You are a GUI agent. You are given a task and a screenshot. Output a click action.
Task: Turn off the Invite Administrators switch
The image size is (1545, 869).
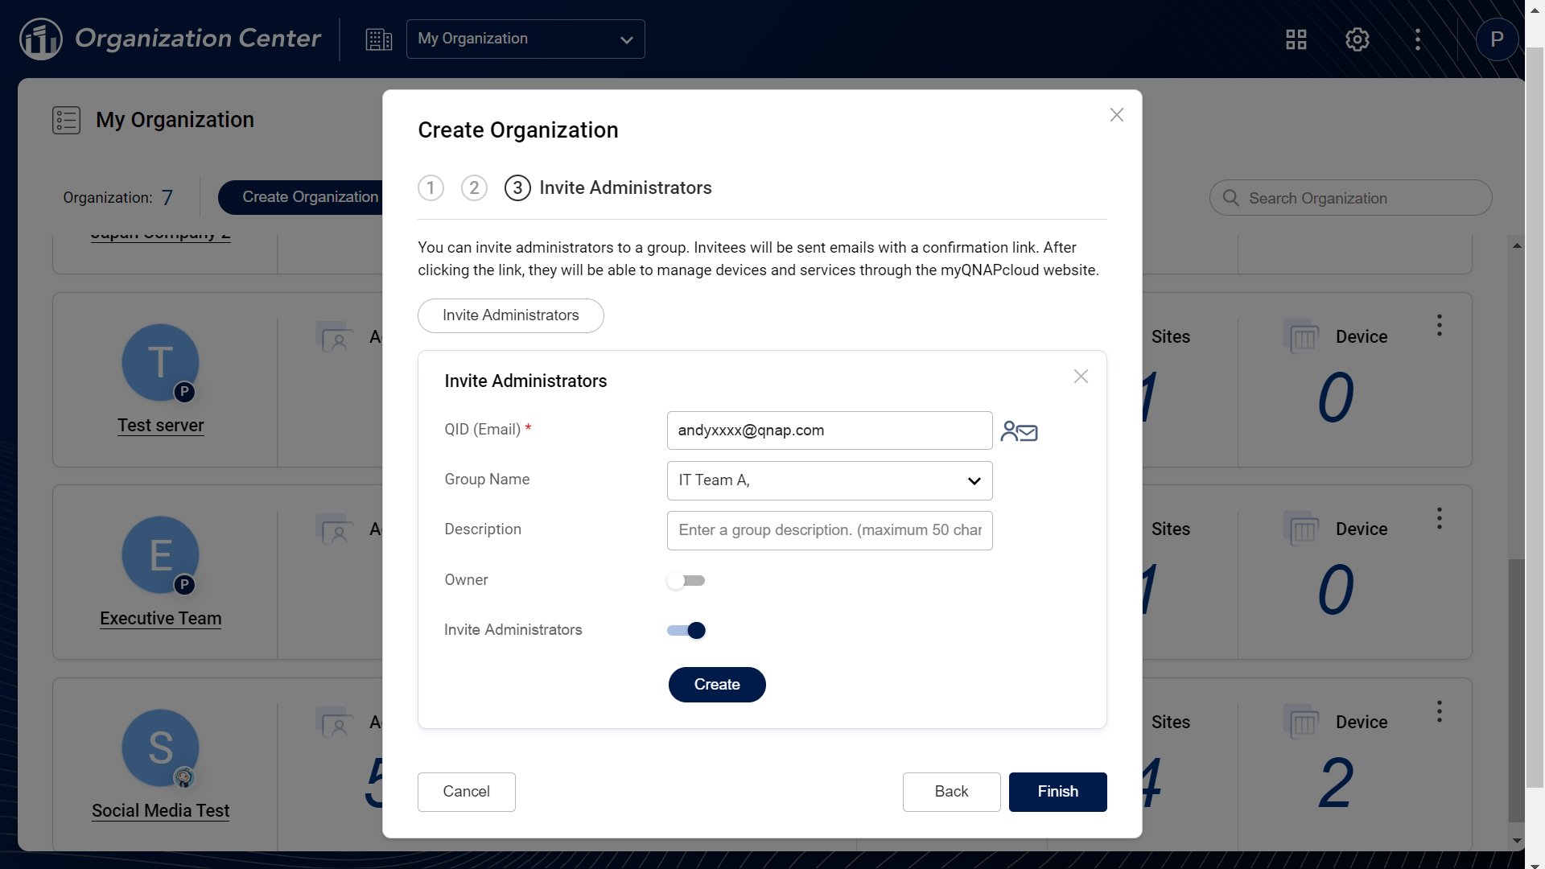[686, 630]
